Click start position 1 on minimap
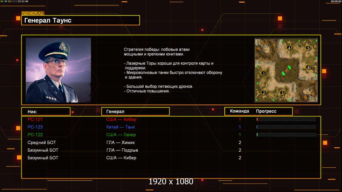The image size is (342, 192). point(263,73)
